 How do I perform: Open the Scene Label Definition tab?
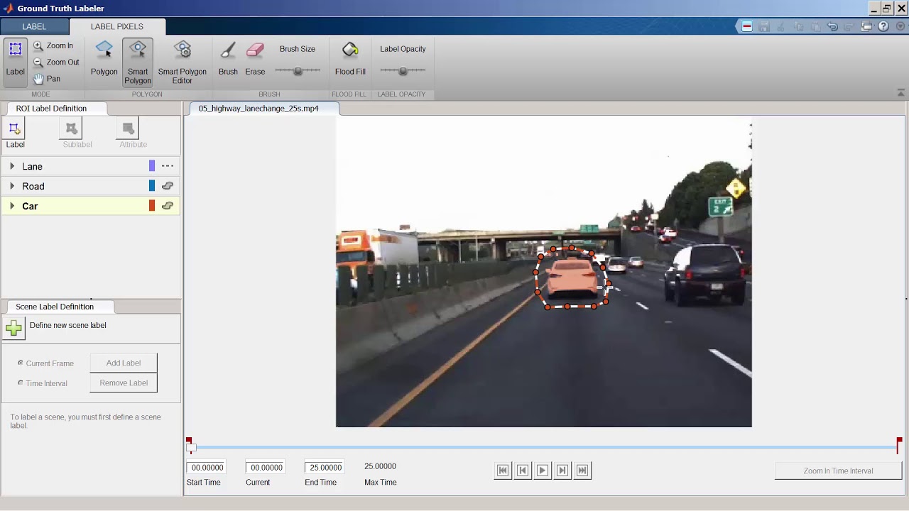(55, 307)
